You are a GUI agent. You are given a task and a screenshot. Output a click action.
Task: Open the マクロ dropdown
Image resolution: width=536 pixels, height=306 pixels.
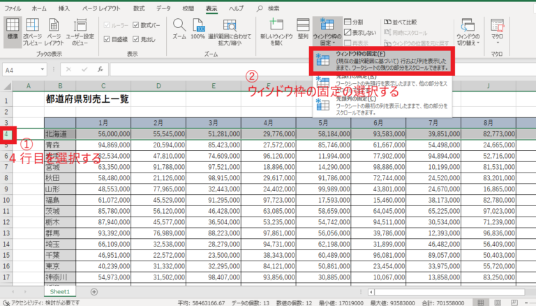tap(497, 32)
